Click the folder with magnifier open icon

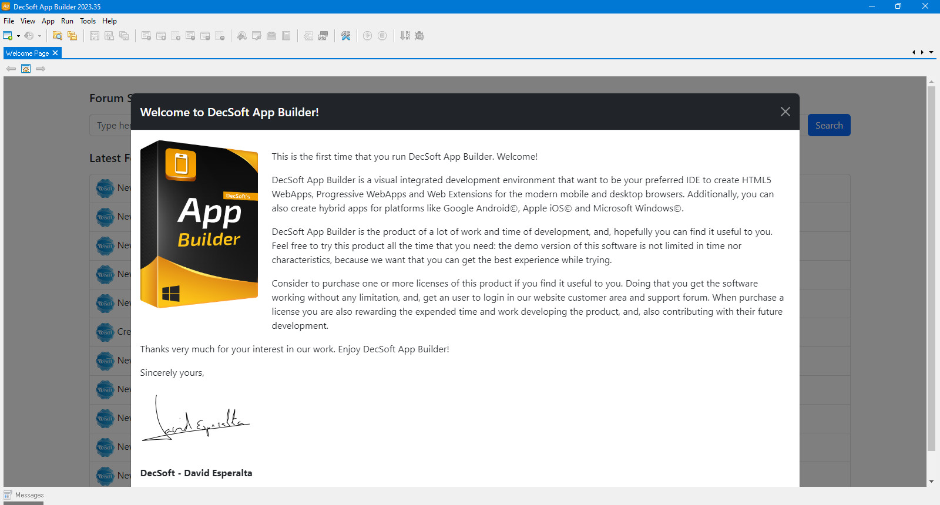click(x=58, y=36)
